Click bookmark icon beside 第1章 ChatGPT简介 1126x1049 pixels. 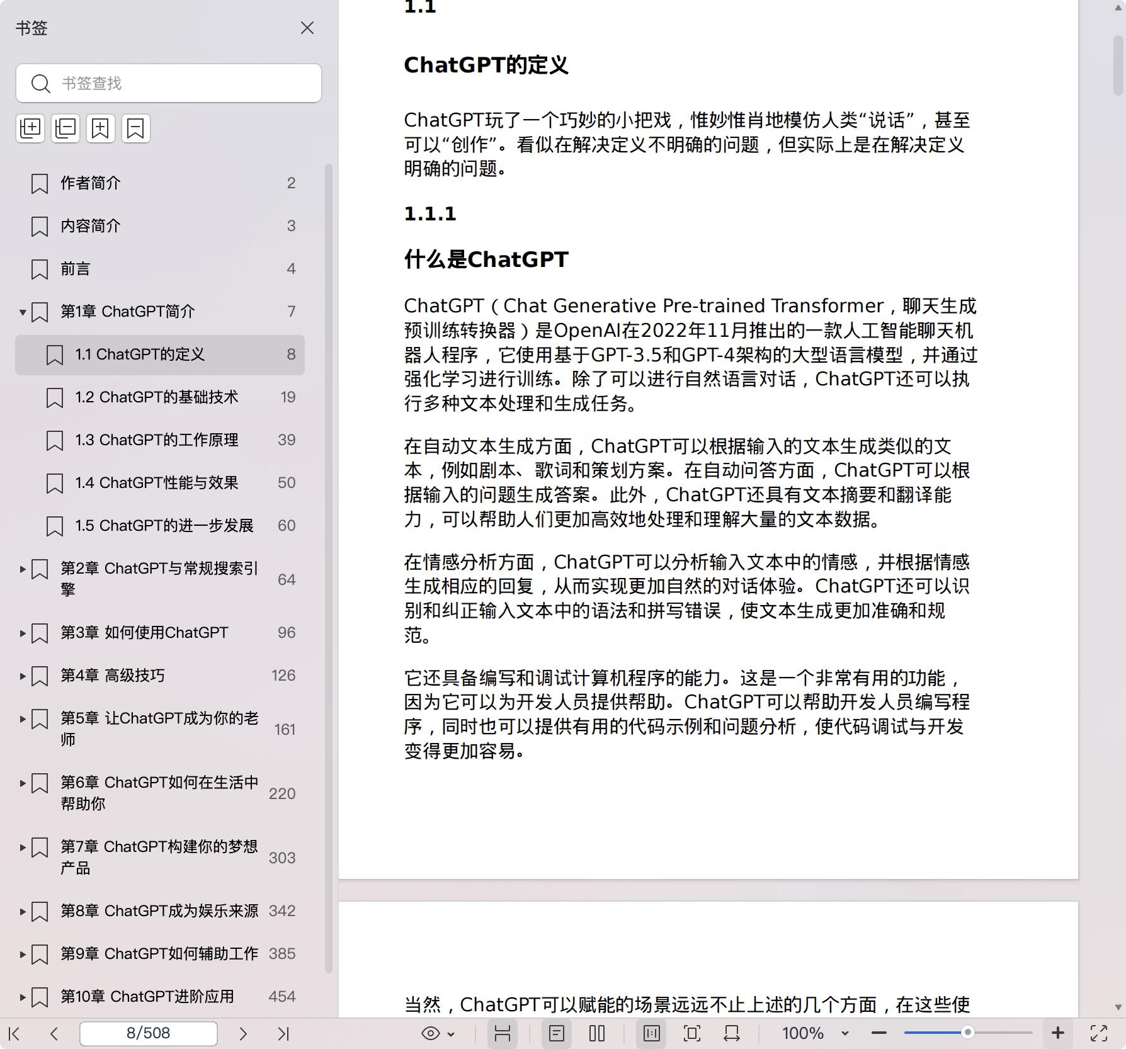[40, 312]
